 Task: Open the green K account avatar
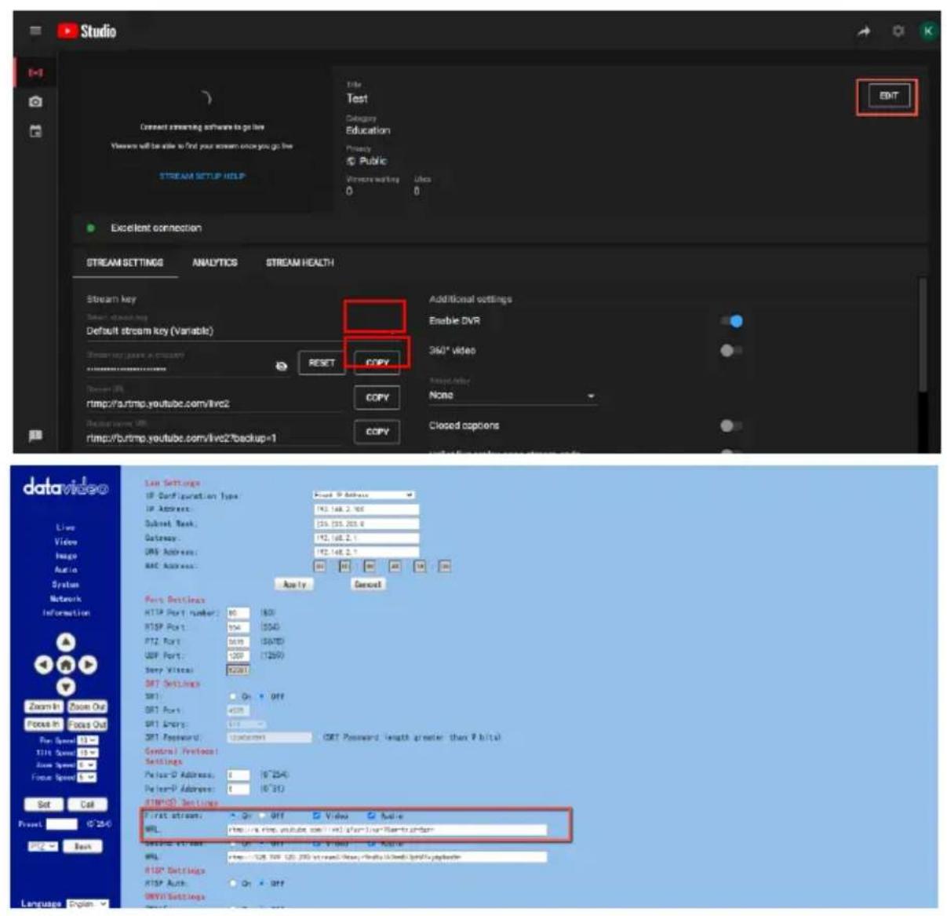(928, 31)
